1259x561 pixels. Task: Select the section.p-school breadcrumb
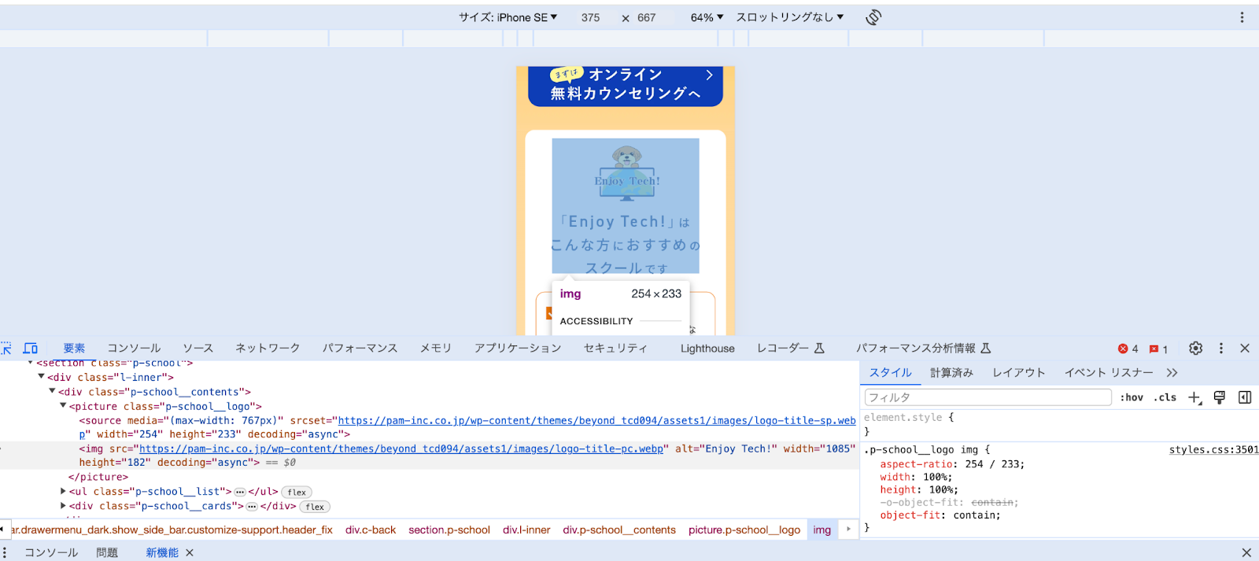[x=449, y=530]
